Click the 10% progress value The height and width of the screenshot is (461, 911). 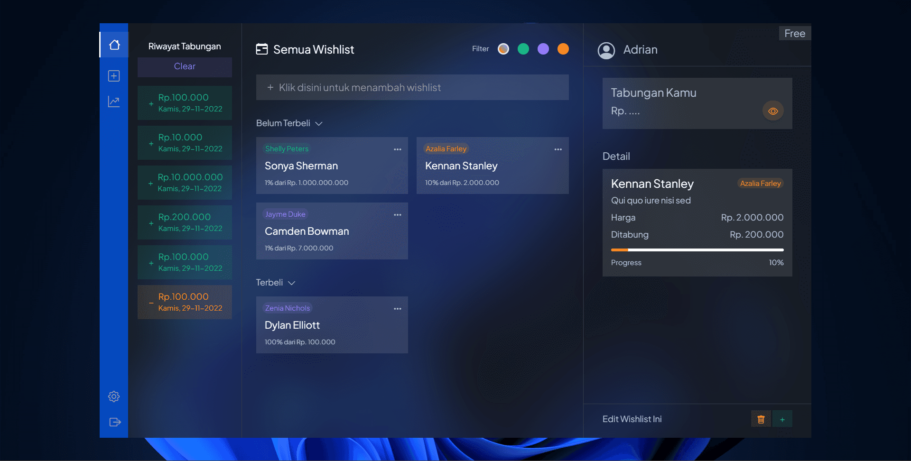coord(776,263)
